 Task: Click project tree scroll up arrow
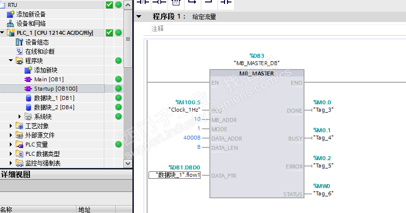click(128, 5)
